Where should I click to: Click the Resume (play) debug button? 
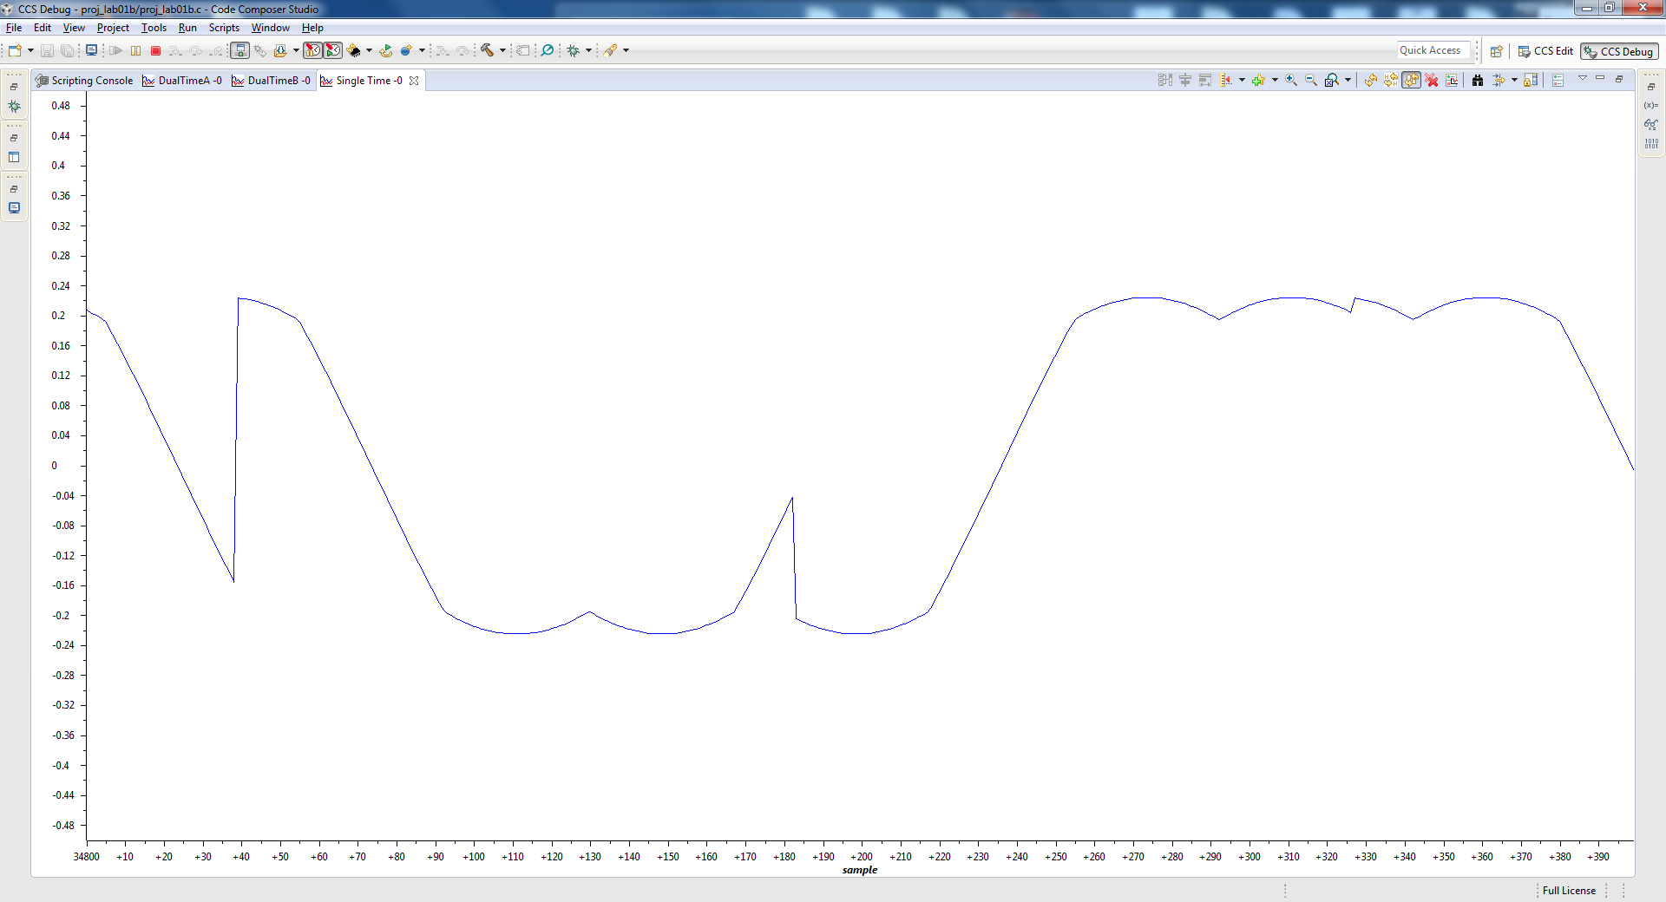point(116,50)
